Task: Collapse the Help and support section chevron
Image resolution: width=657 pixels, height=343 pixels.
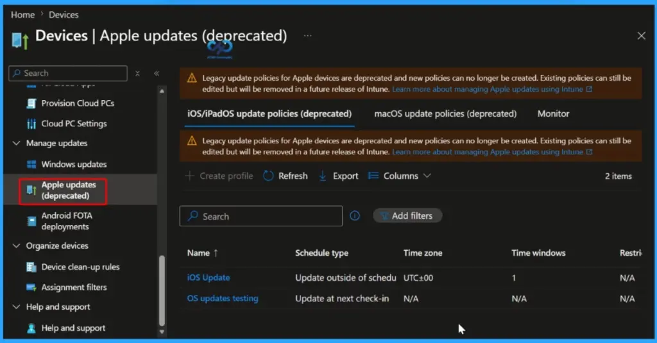Action: pyautogui.click(x=16, y=307)
